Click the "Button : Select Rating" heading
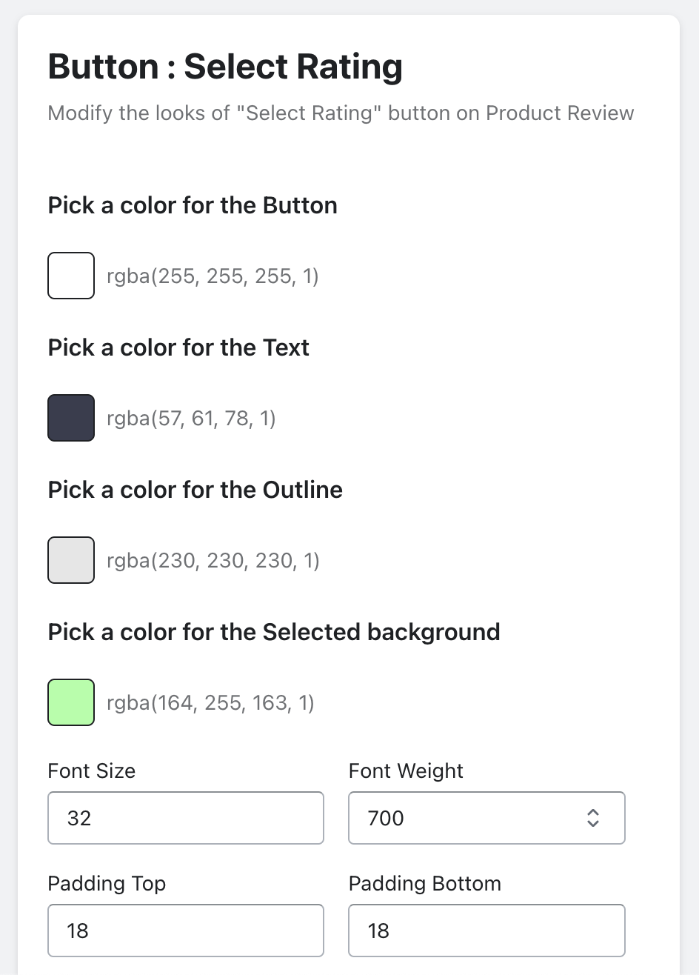Image resolution: width=699 pixels, height=975 pixels. click(225, 67)
